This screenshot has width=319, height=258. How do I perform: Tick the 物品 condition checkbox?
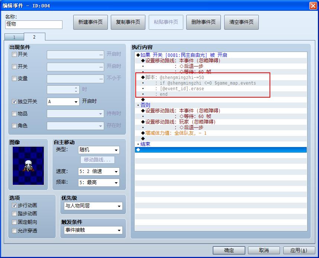(x=14, y=114)
